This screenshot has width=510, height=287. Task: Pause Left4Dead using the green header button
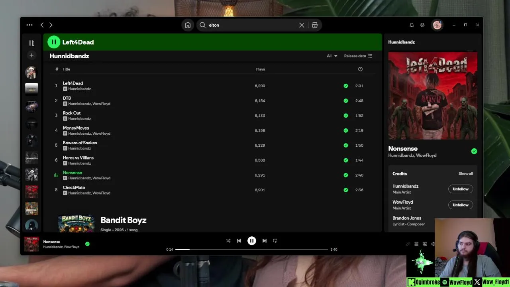(x=54, y=42)
